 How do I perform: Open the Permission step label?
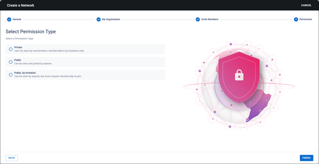coord(306,19)
